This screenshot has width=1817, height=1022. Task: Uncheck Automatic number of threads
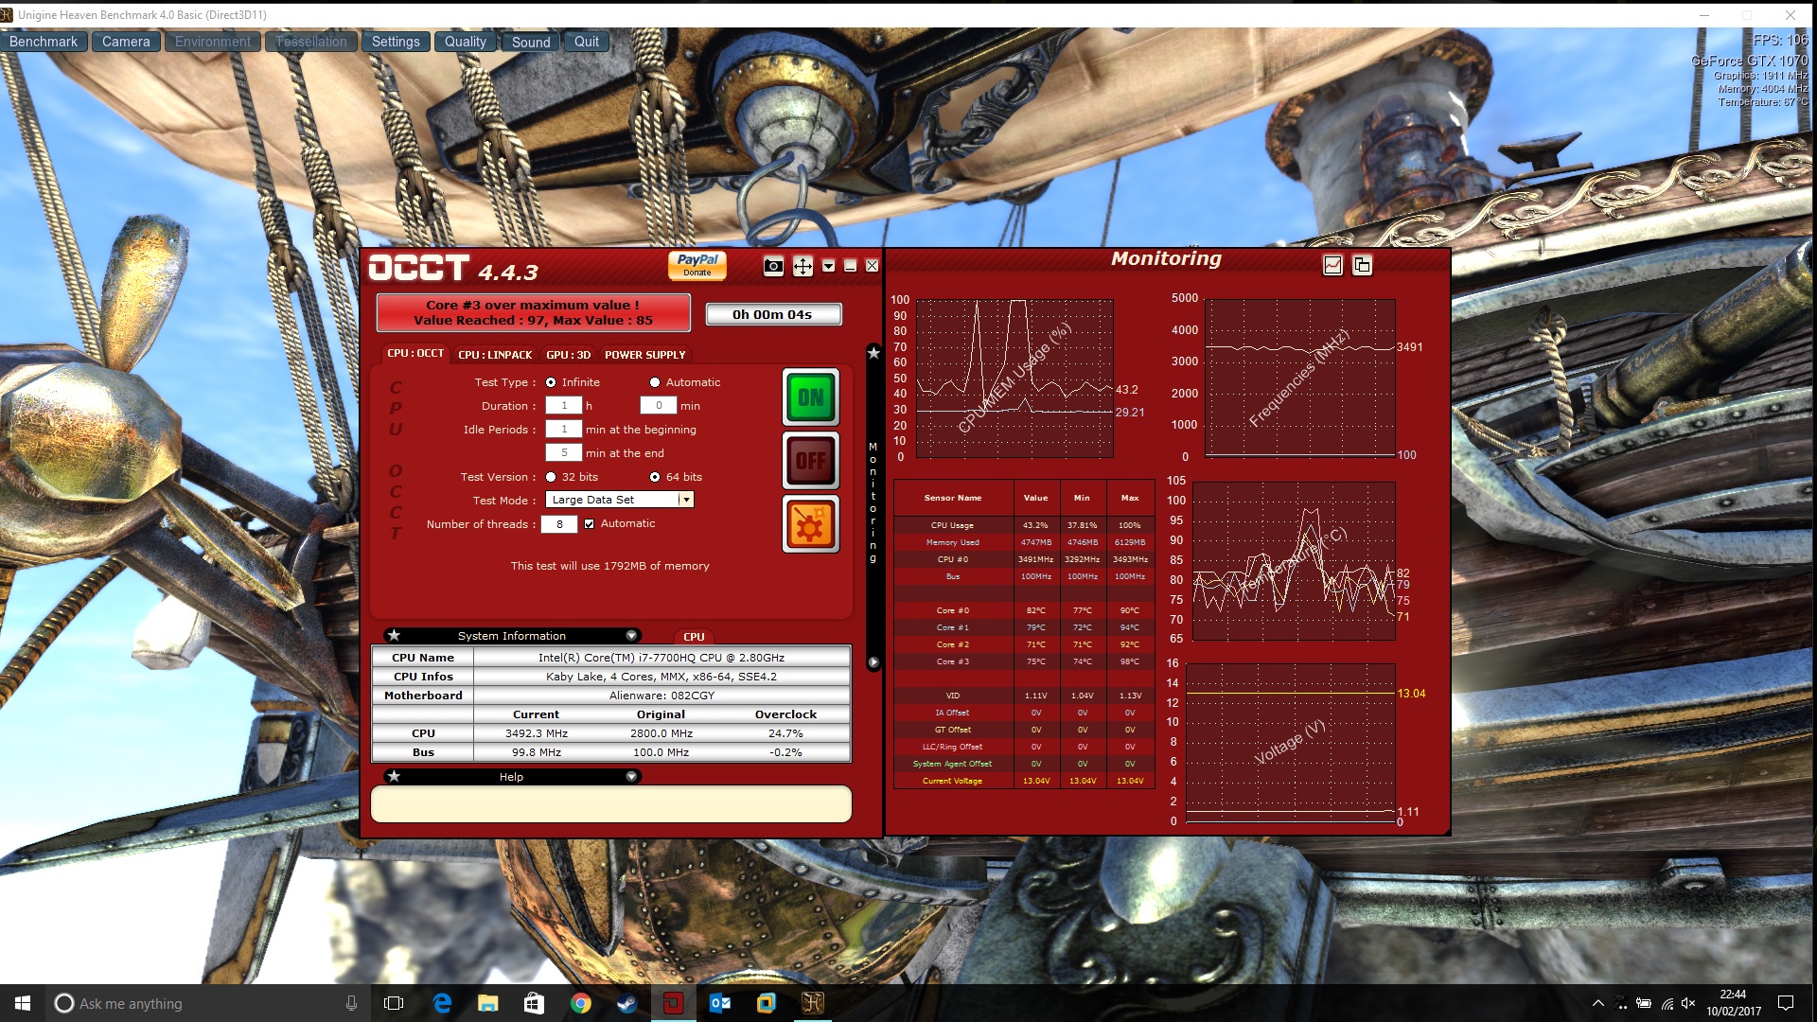[590, 523]
